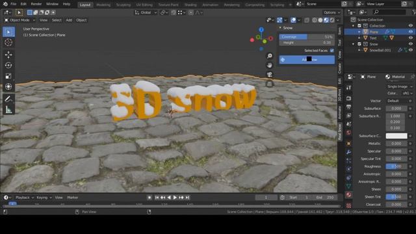Activate the 3D Cursor tool
Screen dimensions: 416x234
[8, 42]
